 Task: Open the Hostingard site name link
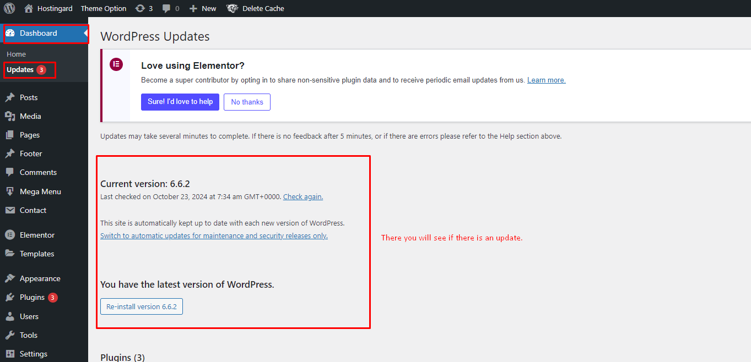(x=55, y=8)
